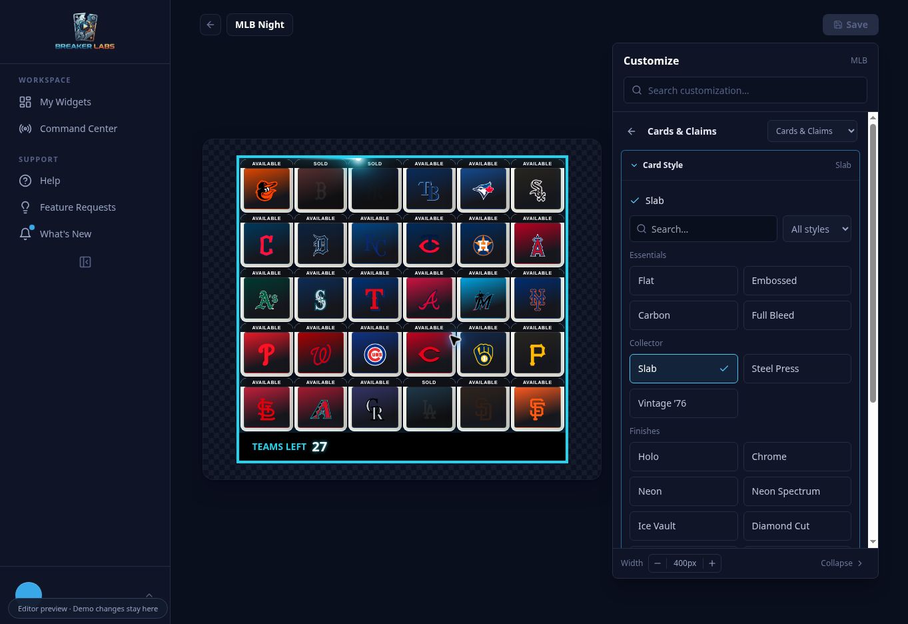Click the Customize panel scrollbar down arrow
Image resolution: width=908 pixels, height=624 pixels.
(873, 542)
